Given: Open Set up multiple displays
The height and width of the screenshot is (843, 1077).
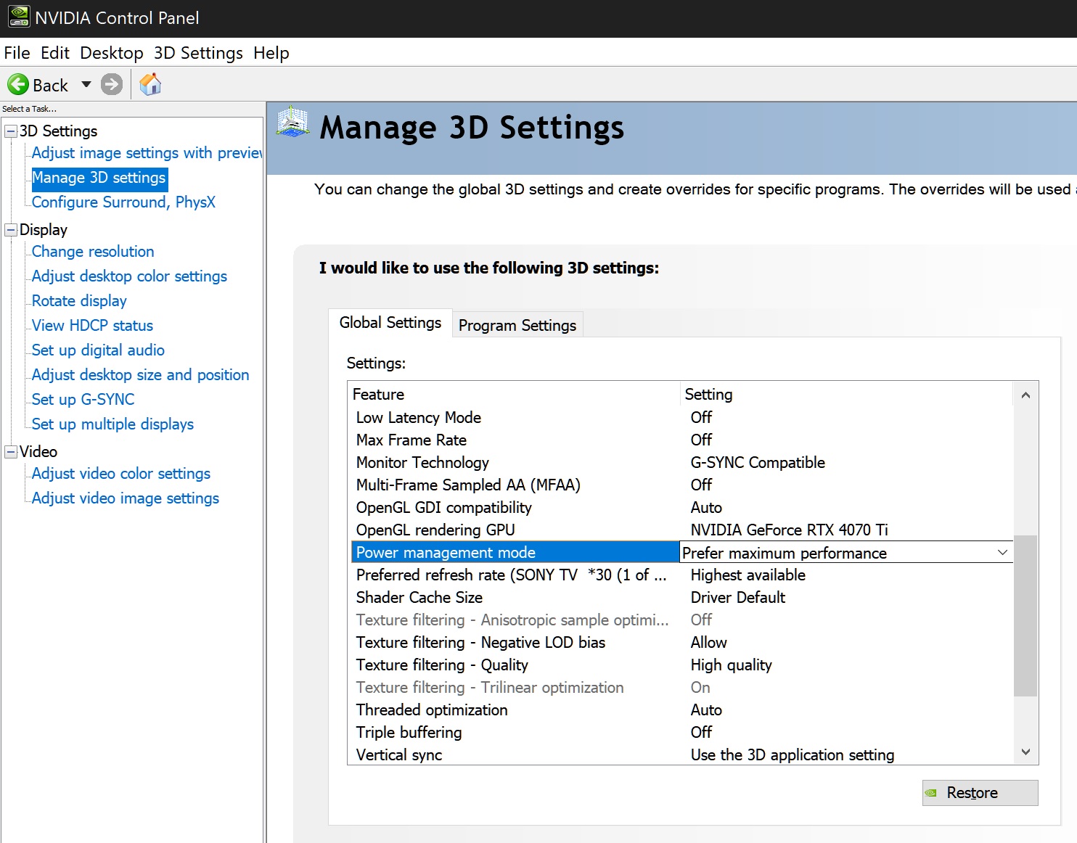Looking at the screenshot, I should [x=112, y=424].
